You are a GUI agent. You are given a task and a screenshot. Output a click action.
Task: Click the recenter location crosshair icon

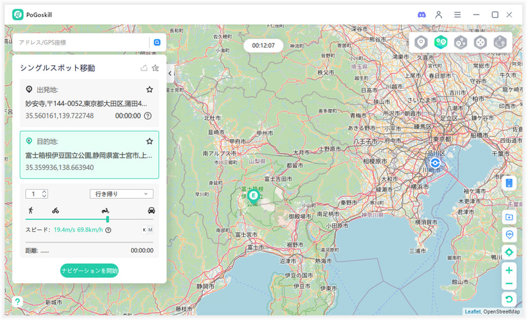[509, 252]
